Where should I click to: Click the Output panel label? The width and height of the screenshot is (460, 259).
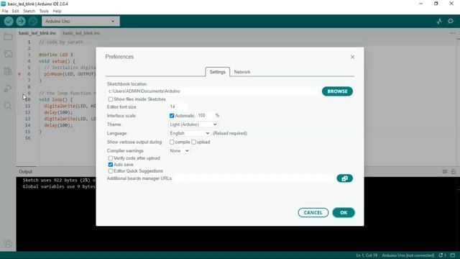[x=26, y=172]
